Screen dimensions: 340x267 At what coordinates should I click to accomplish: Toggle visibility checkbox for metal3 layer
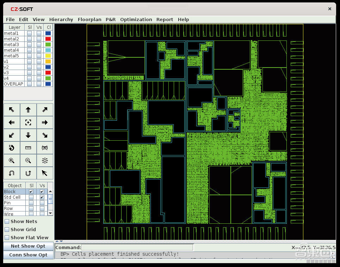39,45
